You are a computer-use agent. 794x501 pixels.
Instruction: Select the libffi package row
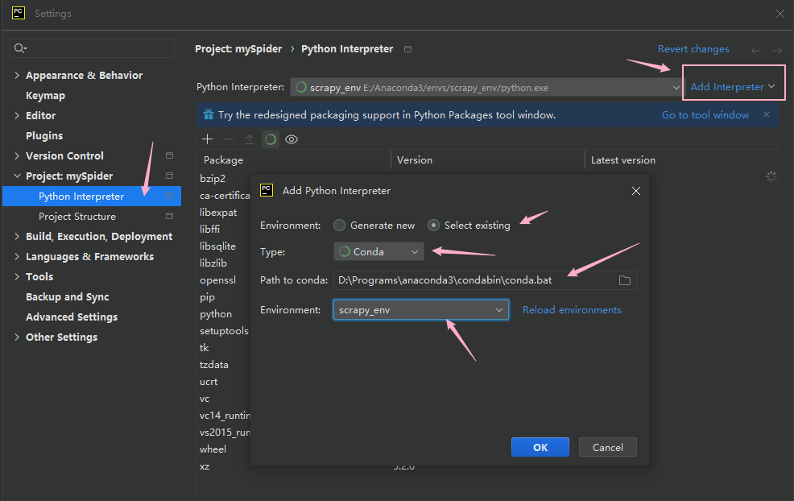[209, 230]
